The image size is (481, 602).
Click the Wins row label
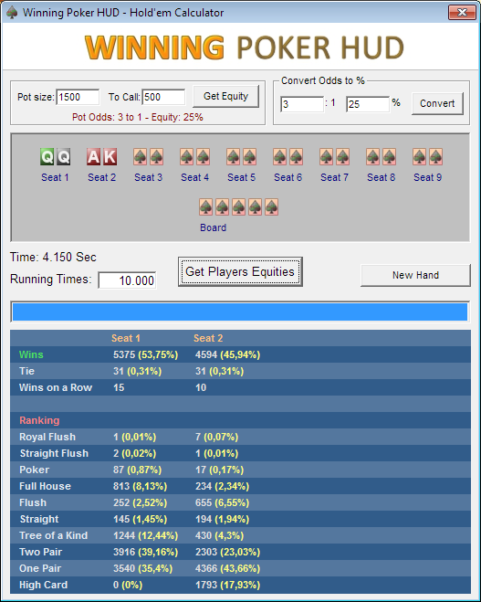click(31, 354)
